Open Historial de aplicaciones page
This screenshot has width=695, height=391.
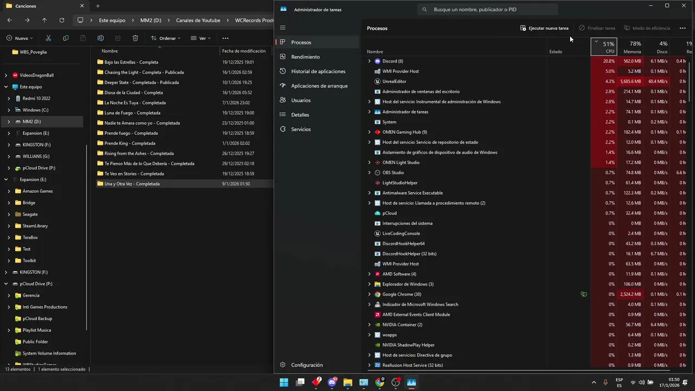[317, 71]
